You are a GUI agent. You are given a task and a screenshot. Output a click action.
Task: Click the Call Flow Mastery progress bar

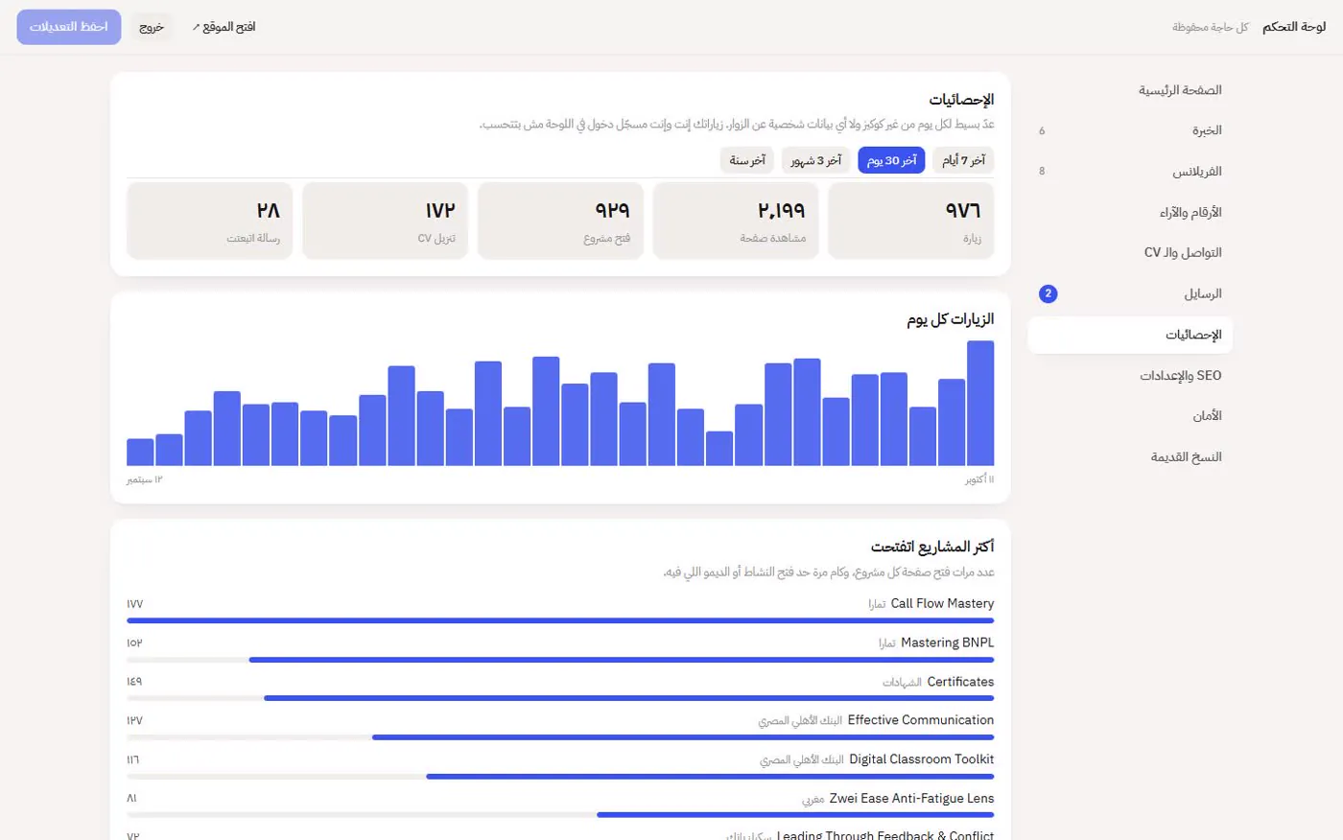coord(560,620)
